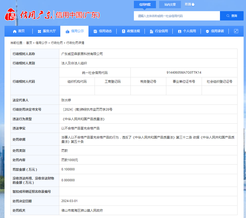This screenshot has height=218, width=246.
Task: Click the 税务登记号 column header
Action: (148, 82)
